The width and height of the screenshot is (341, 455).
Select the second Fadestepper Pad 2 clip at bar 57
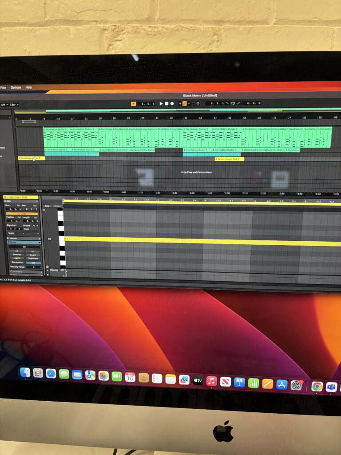pyautogui.click(x=230, y=159)
